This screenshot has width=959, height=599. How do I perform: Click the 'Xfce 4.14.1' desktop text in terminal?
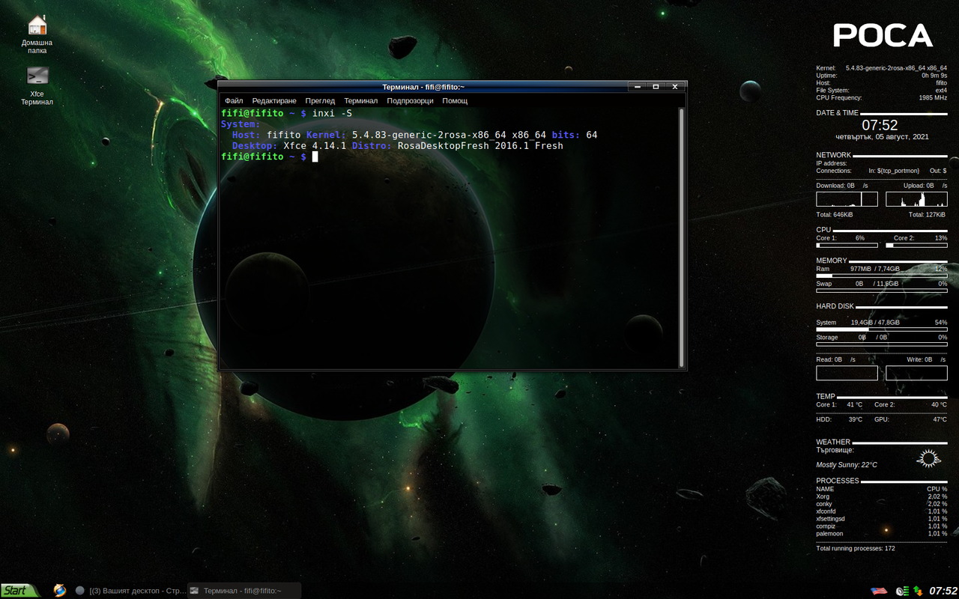click(x=315, y=146)
